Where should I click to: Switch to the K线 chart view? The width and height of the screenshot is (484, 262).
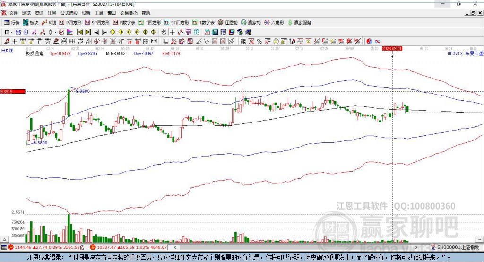coord(49,23)
